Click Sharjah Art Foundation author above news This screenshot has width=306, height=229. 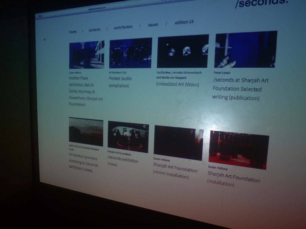tap(119, 153)
